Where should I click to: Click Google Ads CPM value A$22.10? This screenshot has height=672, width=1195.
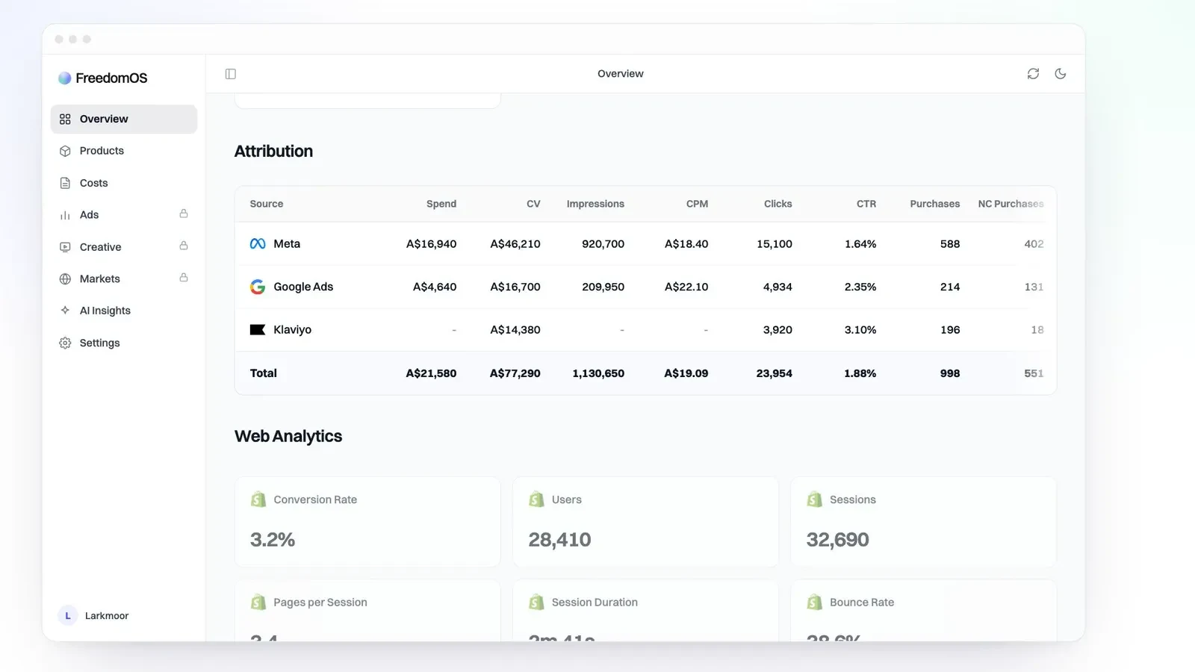[686, 287]
